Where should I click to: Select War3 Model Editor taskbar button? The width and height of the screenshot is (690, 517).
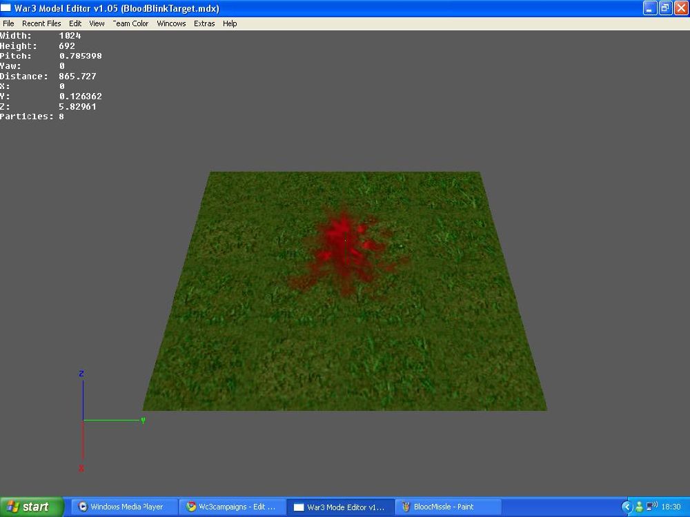tap(341, 507)
